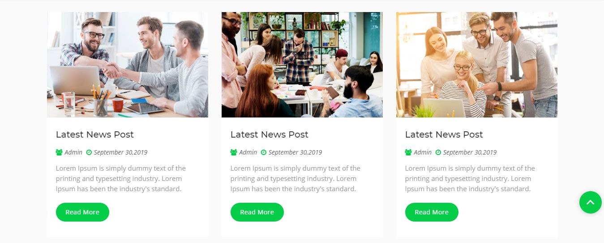Viewport: 604px width, 243px height.
Task: Click the Admin author text in the middle card
Action: [x=248, y=152]
